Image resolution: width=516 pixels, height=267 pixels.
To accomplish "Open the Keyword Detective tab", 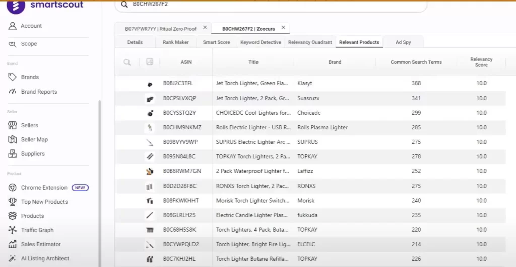I will tap(261, 42).
